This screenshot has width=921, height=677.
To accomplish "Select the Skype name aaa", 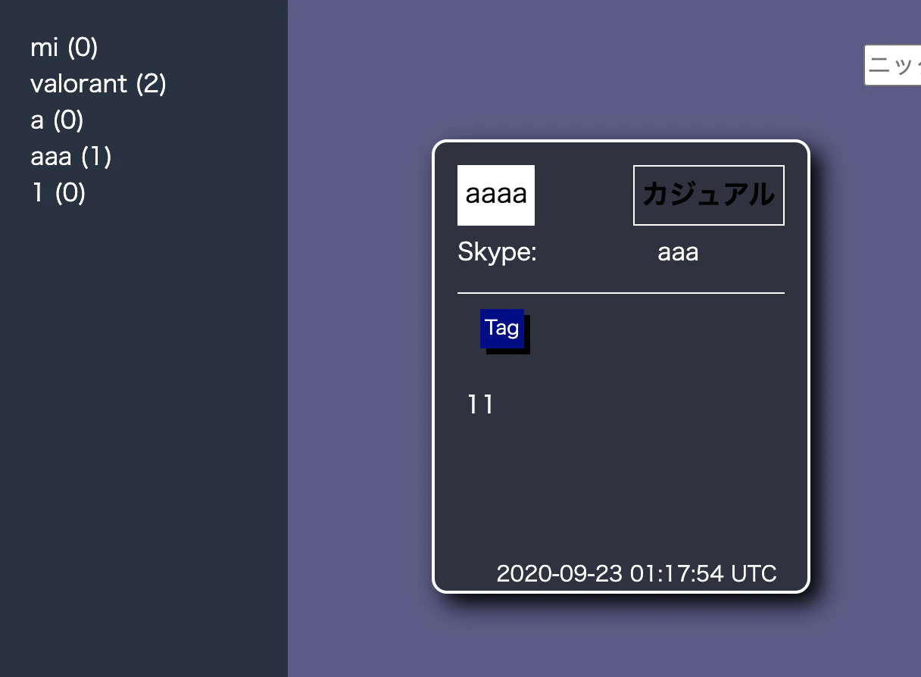I will [676, 252].
